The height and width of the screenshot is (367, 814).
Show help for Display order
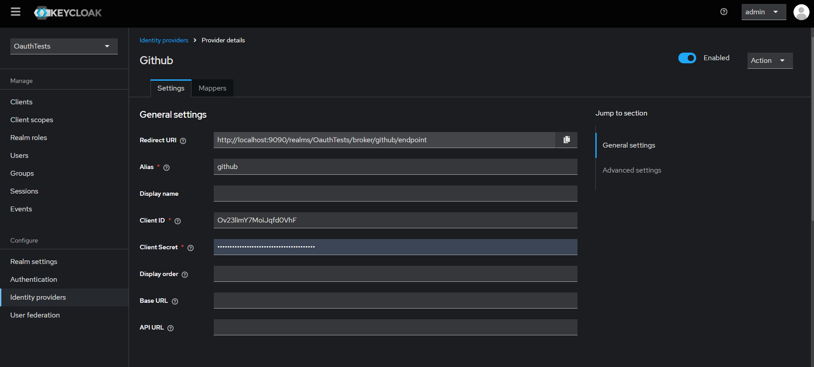[185, 275]
